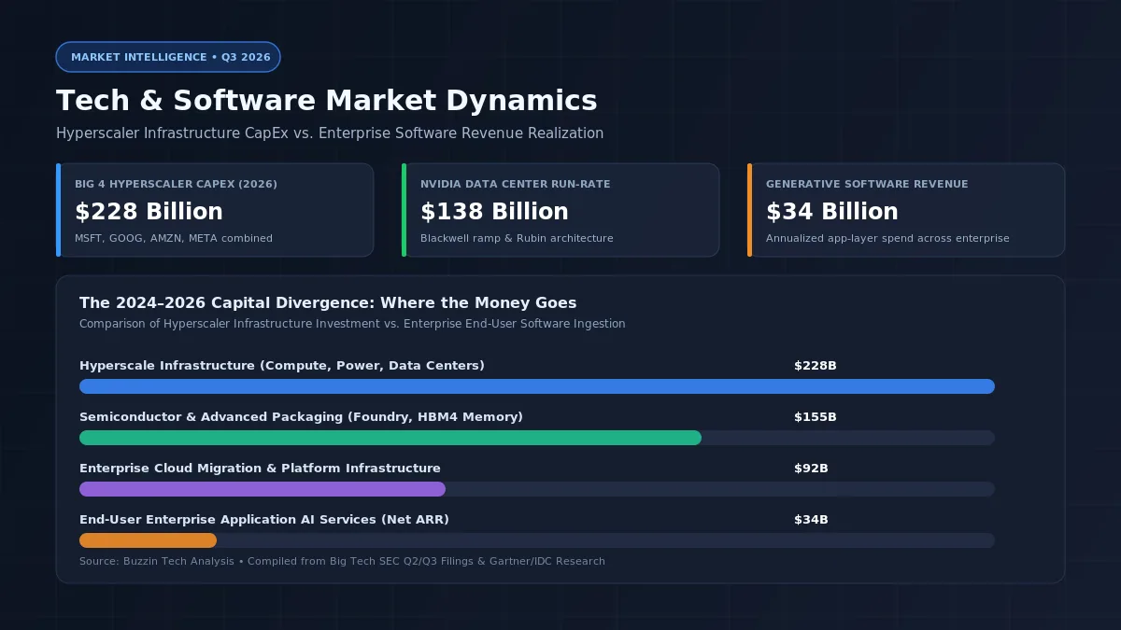This screenshot has width=1121, height=630.
Task: Click the 2024–2026 Capital Divergence heading
Action: [x=328, y=303]
